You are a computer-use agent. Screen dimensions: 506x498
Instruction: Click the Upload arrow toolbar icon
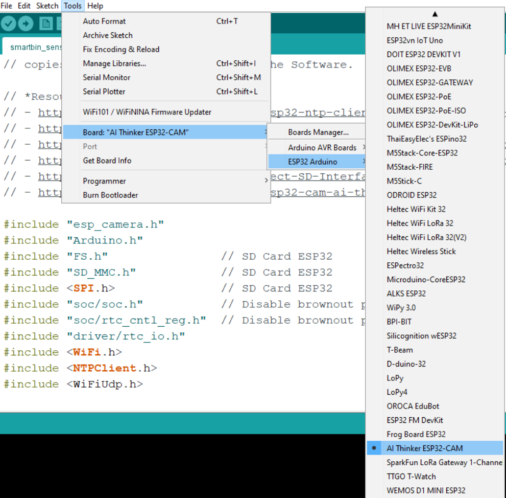(26, 24)
